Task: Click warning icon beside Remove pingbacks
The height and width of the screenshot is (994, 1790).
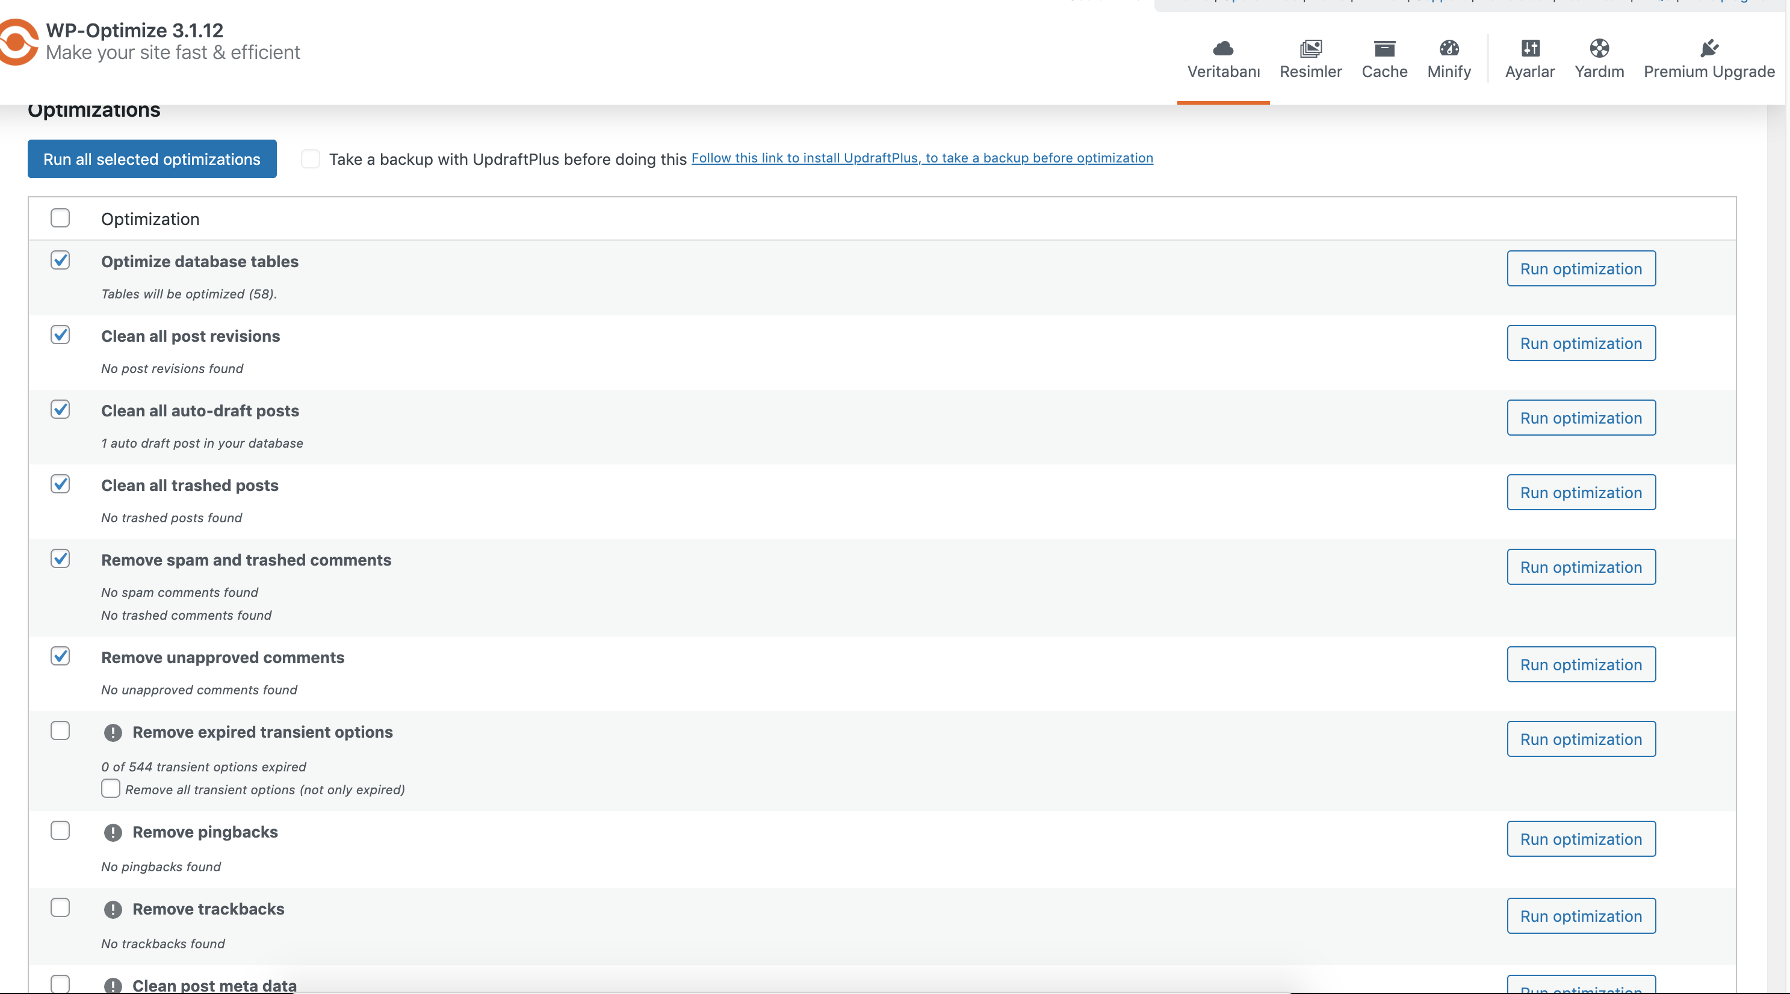Action: click(113, 832)
